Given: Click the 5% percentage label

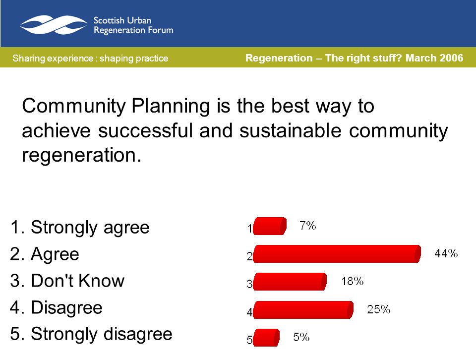Looking at the screenshot, I should coord(301,337).
